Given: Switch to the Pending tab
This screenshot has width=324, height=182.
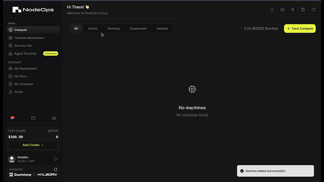Looking at the screenshot, I should coord(114,28).
